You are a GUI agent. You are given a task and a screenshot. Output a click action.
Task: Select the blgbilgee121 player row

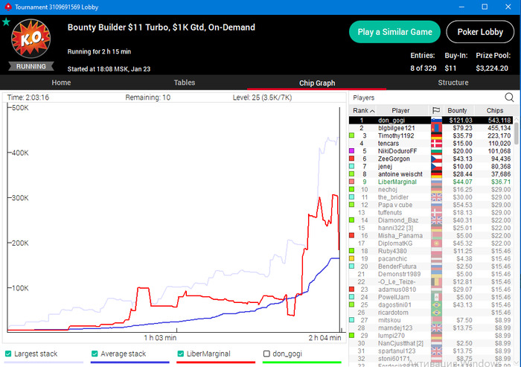tap(431, 128)
